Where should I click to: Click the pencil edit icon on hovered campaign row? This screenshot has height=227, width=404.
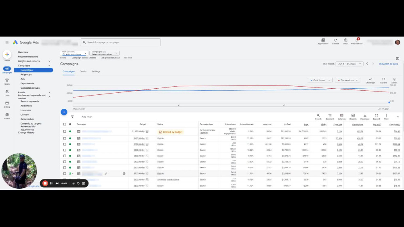point(106,173)
